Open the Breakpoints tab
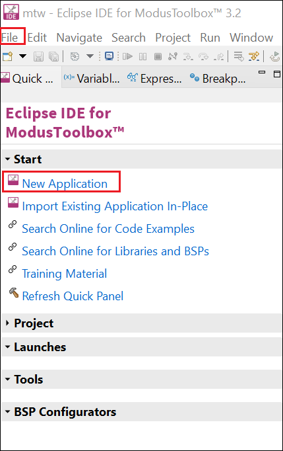 (x=218, y=78)
